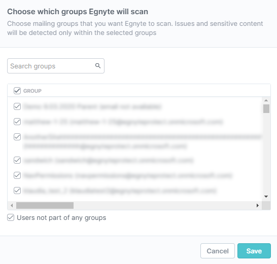Uncheck the last visible group row checkbox
This screenshot has width=277, height=264.
coord(17,191)
